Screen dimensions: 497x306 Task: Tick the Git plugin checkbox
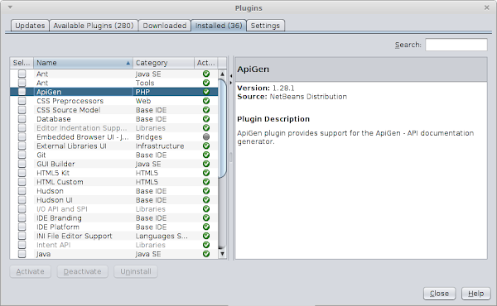coord(22,155)
